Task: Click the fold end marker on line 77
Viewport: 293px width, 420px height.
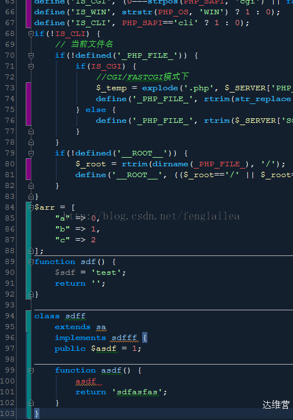Action: pos(31,131)
